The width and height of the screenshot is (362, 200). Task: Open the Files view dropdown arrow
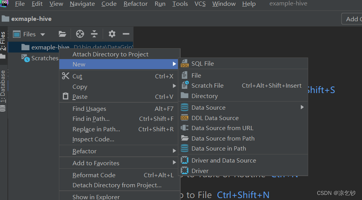(43, 34)
